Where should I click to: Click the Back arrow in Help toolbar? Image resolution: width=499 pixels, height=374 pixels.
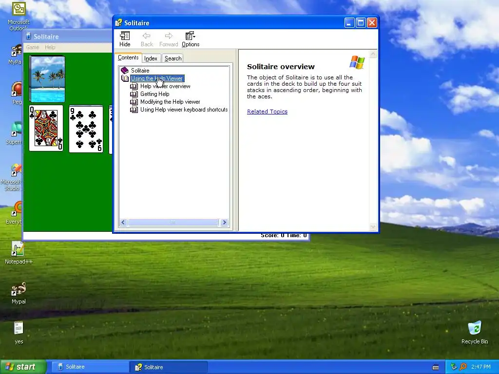point(147,39)
